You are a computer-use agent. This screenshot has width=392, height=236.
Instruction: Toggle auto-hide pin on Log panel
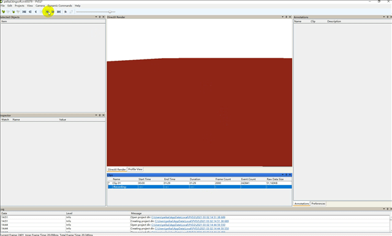[x=388, y=208]
